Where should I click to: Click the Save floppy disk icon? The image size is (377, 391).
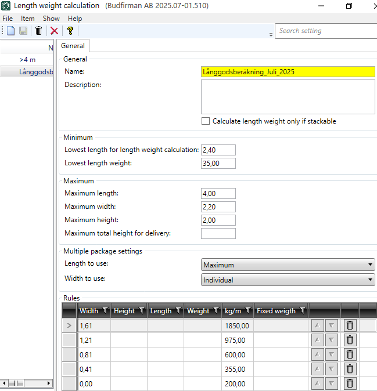23,31
